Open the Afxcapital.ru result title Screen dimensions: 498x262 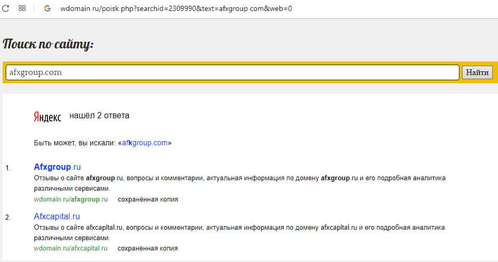tap(56, 216)
